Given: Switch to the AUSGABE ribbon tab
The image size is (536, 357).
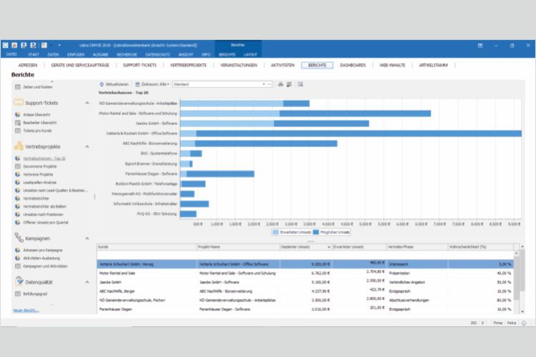Looking at the screenshot, I should (101, 55).
